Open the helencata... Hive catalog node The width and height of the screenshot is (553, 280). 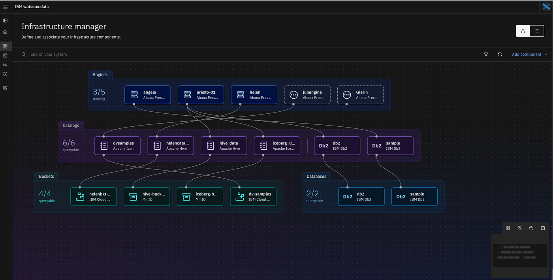coord(171,146)
